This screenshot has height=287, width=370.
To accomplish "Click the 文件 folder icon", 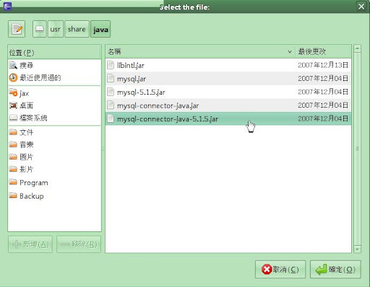I will [13, 132].
